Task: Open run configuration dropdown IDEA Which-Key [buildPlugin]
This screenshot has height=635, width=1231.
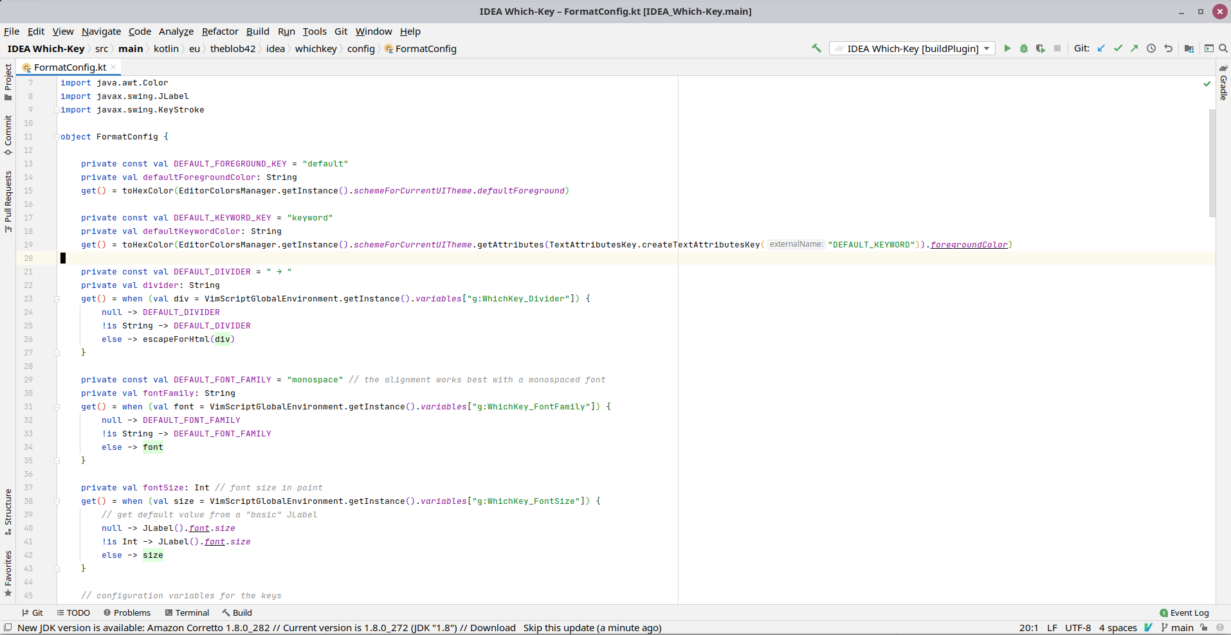Action: 912,48
